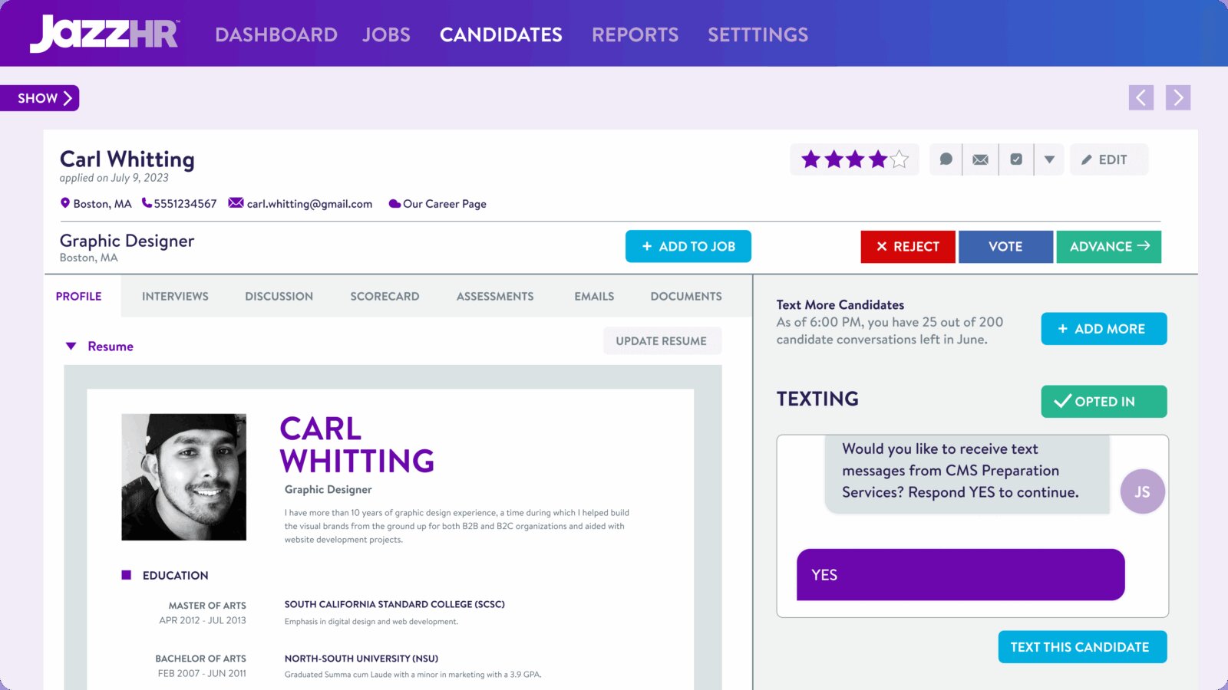The width and height of the screenshot is (1228, 690).
Task: Click the comment bubble icon
Action: pos(946,159)
